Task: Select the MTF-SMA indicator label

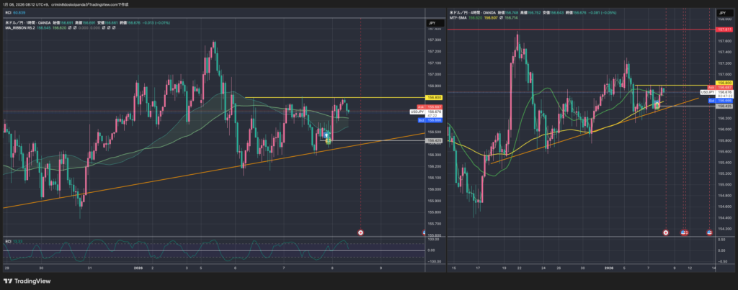Action: (458, 19)
